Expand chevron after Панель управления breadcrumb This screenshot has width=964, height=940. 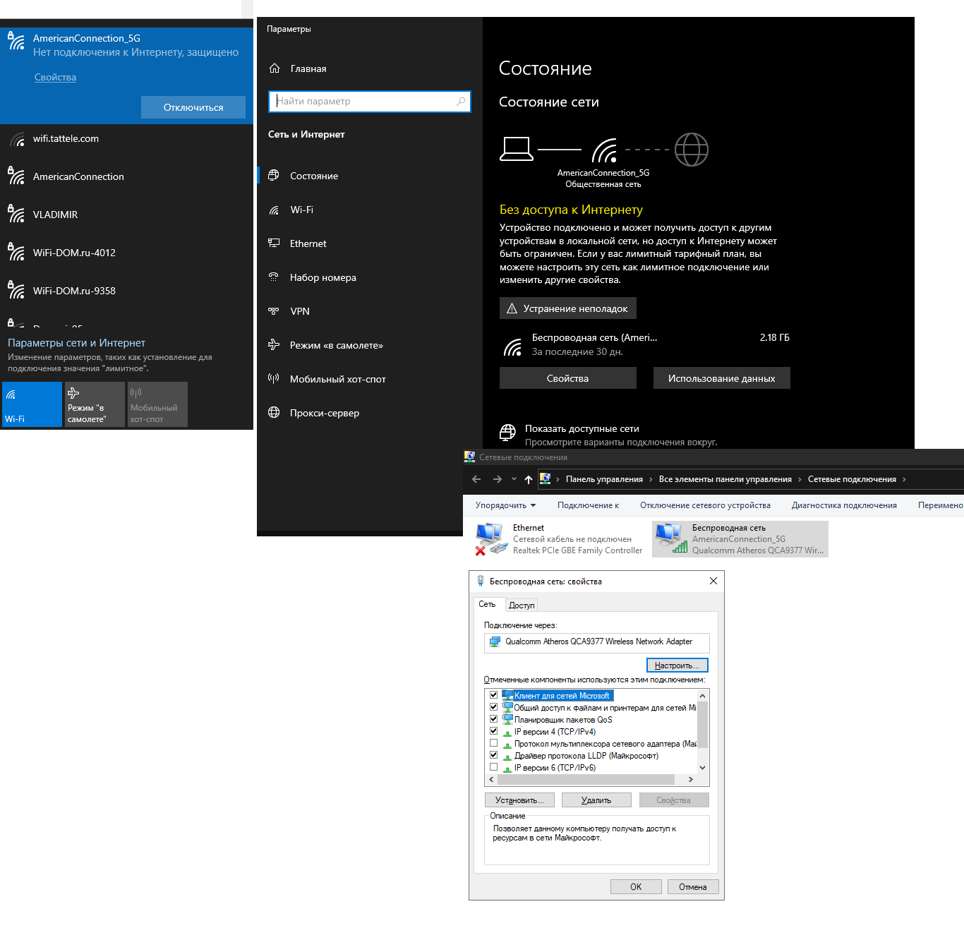point(651,479)
